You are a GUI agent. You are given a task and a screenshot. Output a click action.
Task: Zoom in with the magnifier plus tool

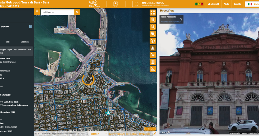click(153, 20)
